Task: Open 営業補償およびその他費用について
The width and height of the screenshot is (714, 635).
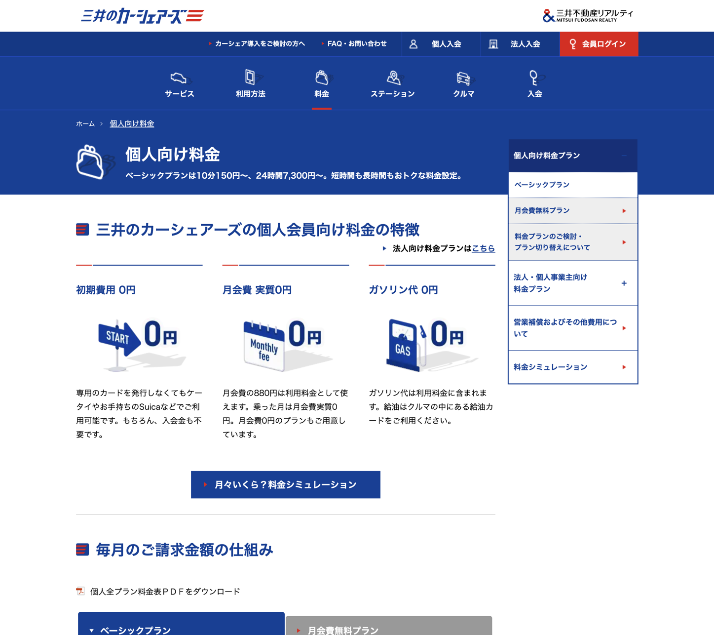Action: (573, 328)
